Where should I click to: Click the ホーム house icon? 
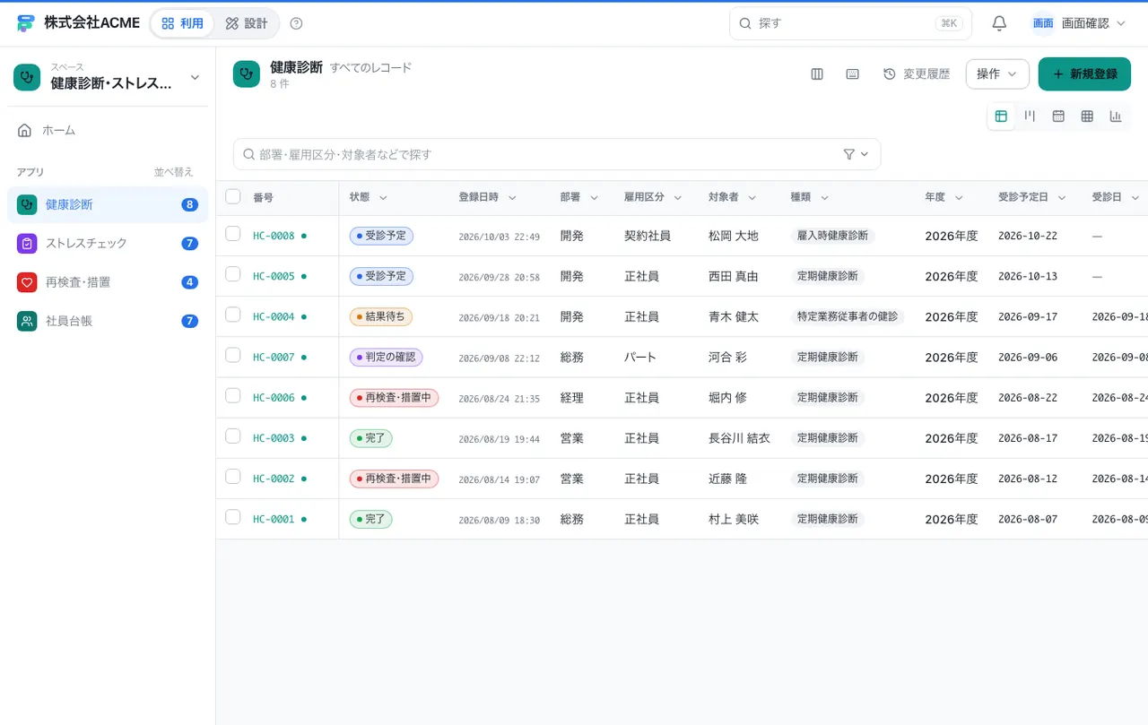[x=25, y=130]
